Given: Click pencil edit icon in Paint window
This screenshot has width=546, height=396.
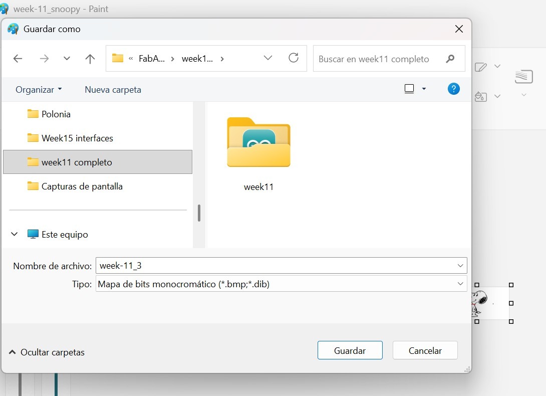Looking at the screenshot, I should click(481, 67).
